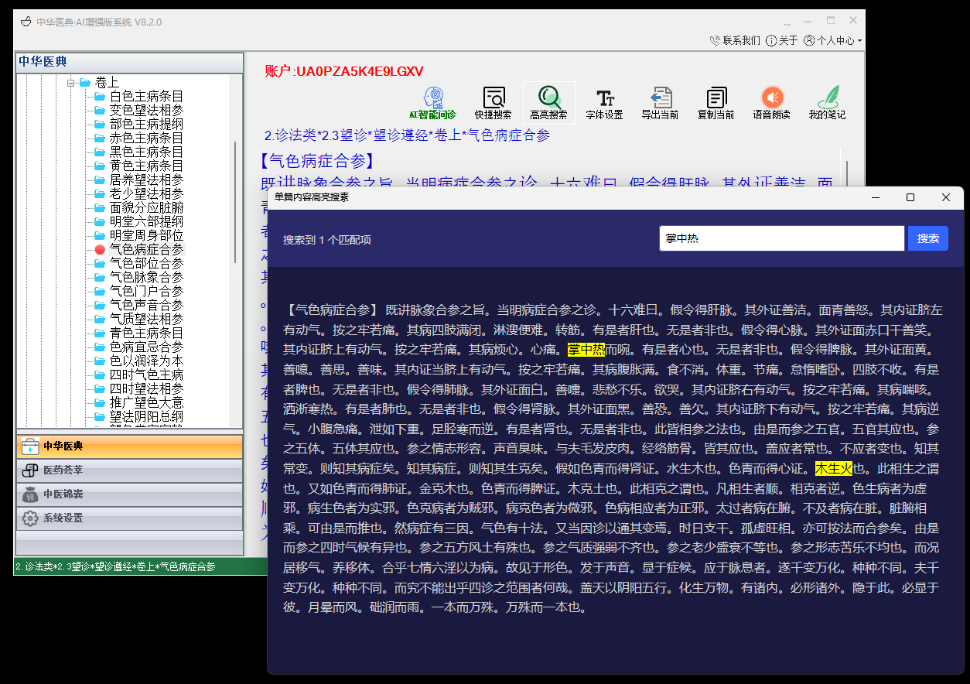Start 语音朗读 voice reading
Image resolution: width=970 pixels, height=684 pixels.
771,102
